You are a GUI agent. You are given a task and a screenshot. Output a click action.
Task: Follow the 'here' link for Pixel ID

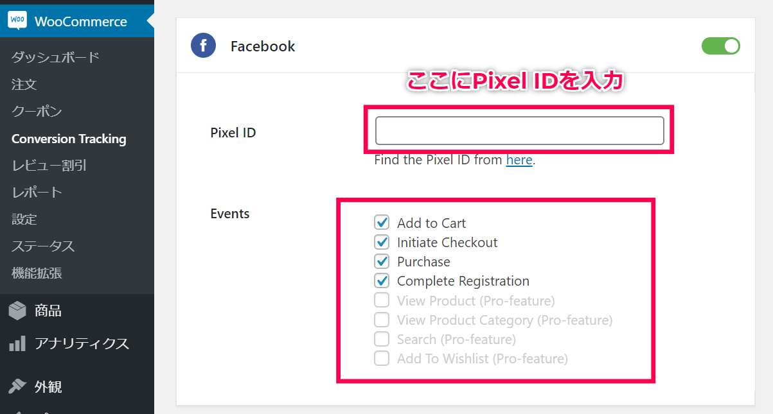(519, 160)
